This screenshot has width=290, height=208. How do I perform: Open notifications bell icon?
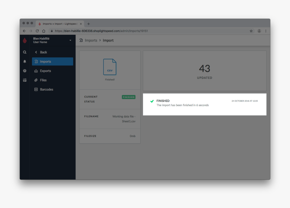(25, 61)
